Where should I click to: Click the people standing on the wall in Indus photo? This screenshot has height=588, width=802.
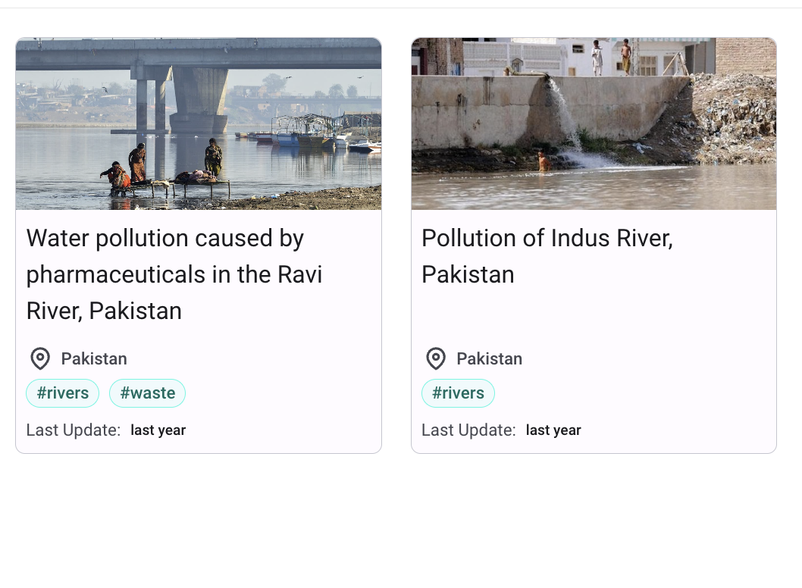click(611, 58)
